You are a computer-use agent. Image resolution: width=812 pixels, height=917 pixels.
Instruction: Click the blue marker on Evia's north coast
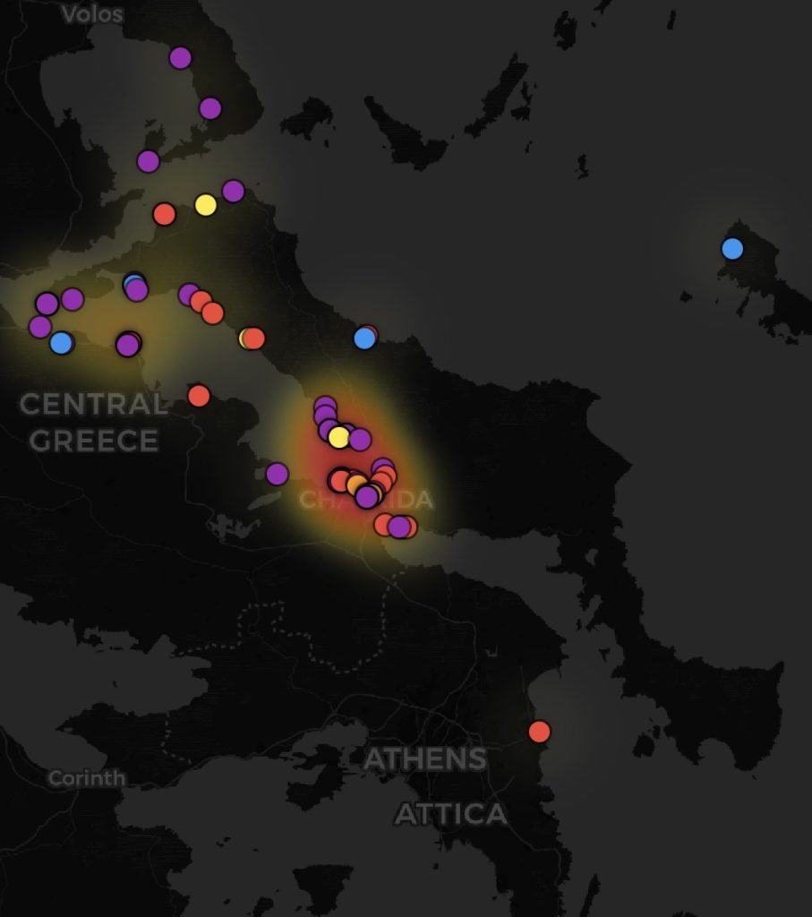(x=364, y=338)
